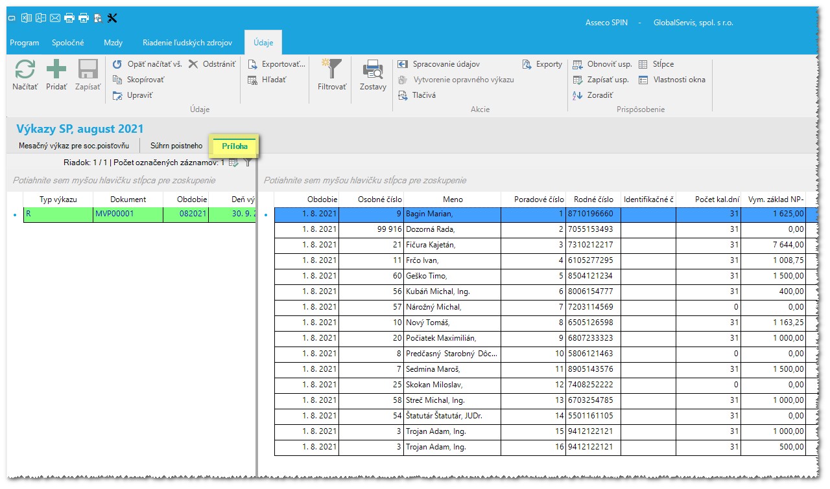The image size is (830, 489).
Task: Click the Dokument column header
Action: (x=128, y=199)
